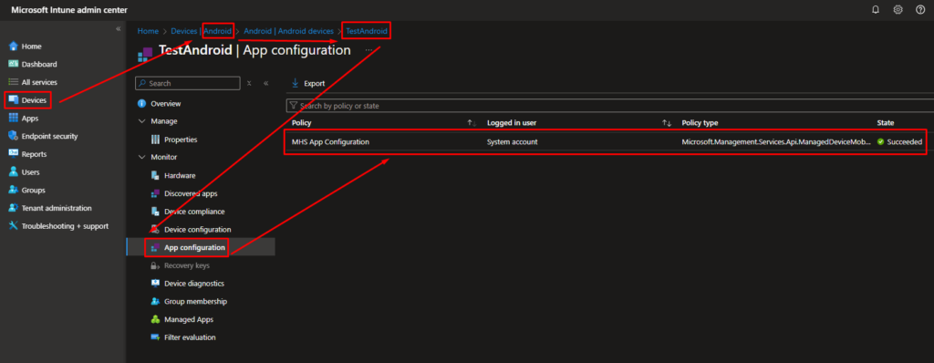Image resolution: width=934 pixels, height=363 pixels.
Task: Click the Succeeded state cell
Action: pyautogui.click(x=899, y=142)
